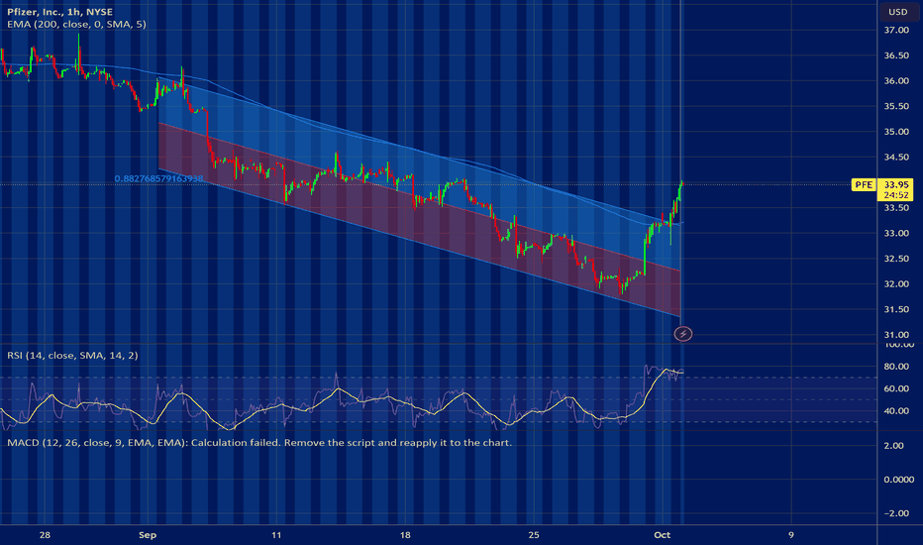The image size is (923, 545).
Task: Select the Pfizer, Inc., 1h, NYSE title
Action: point(60,12)
